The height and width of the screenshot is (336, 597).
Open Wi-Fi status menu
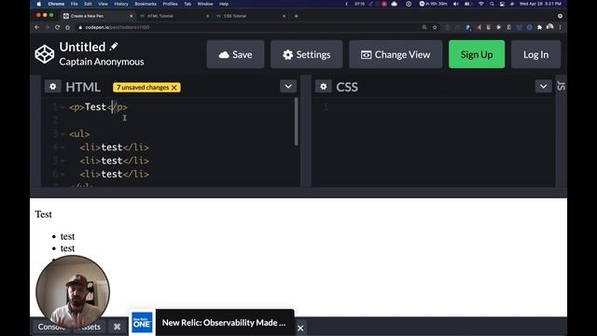(x=481, y=4)
